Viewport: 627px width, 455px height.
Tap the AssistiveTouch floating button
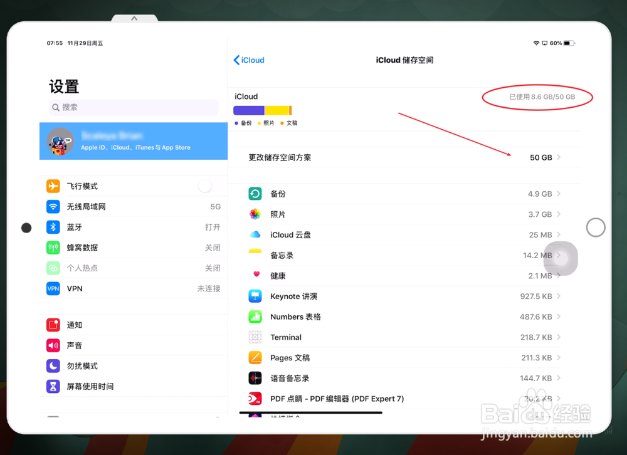tap(561, 258)
